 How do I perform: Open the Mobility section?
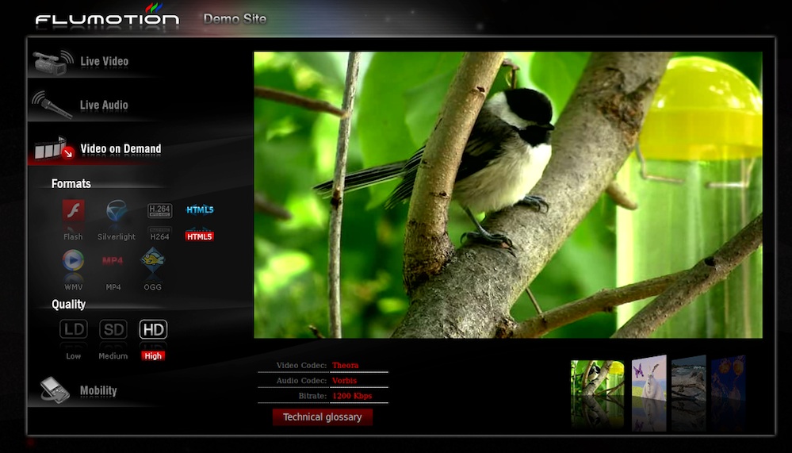coord(98,390)
